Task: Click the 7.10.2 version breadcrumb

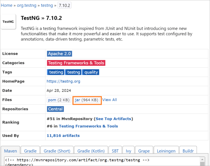Action: (x=65, y=5)
